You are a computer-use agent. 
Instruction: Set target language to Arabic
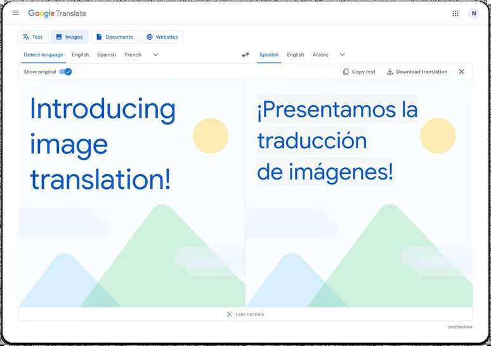pyautogui.click(x=320, y=54)
